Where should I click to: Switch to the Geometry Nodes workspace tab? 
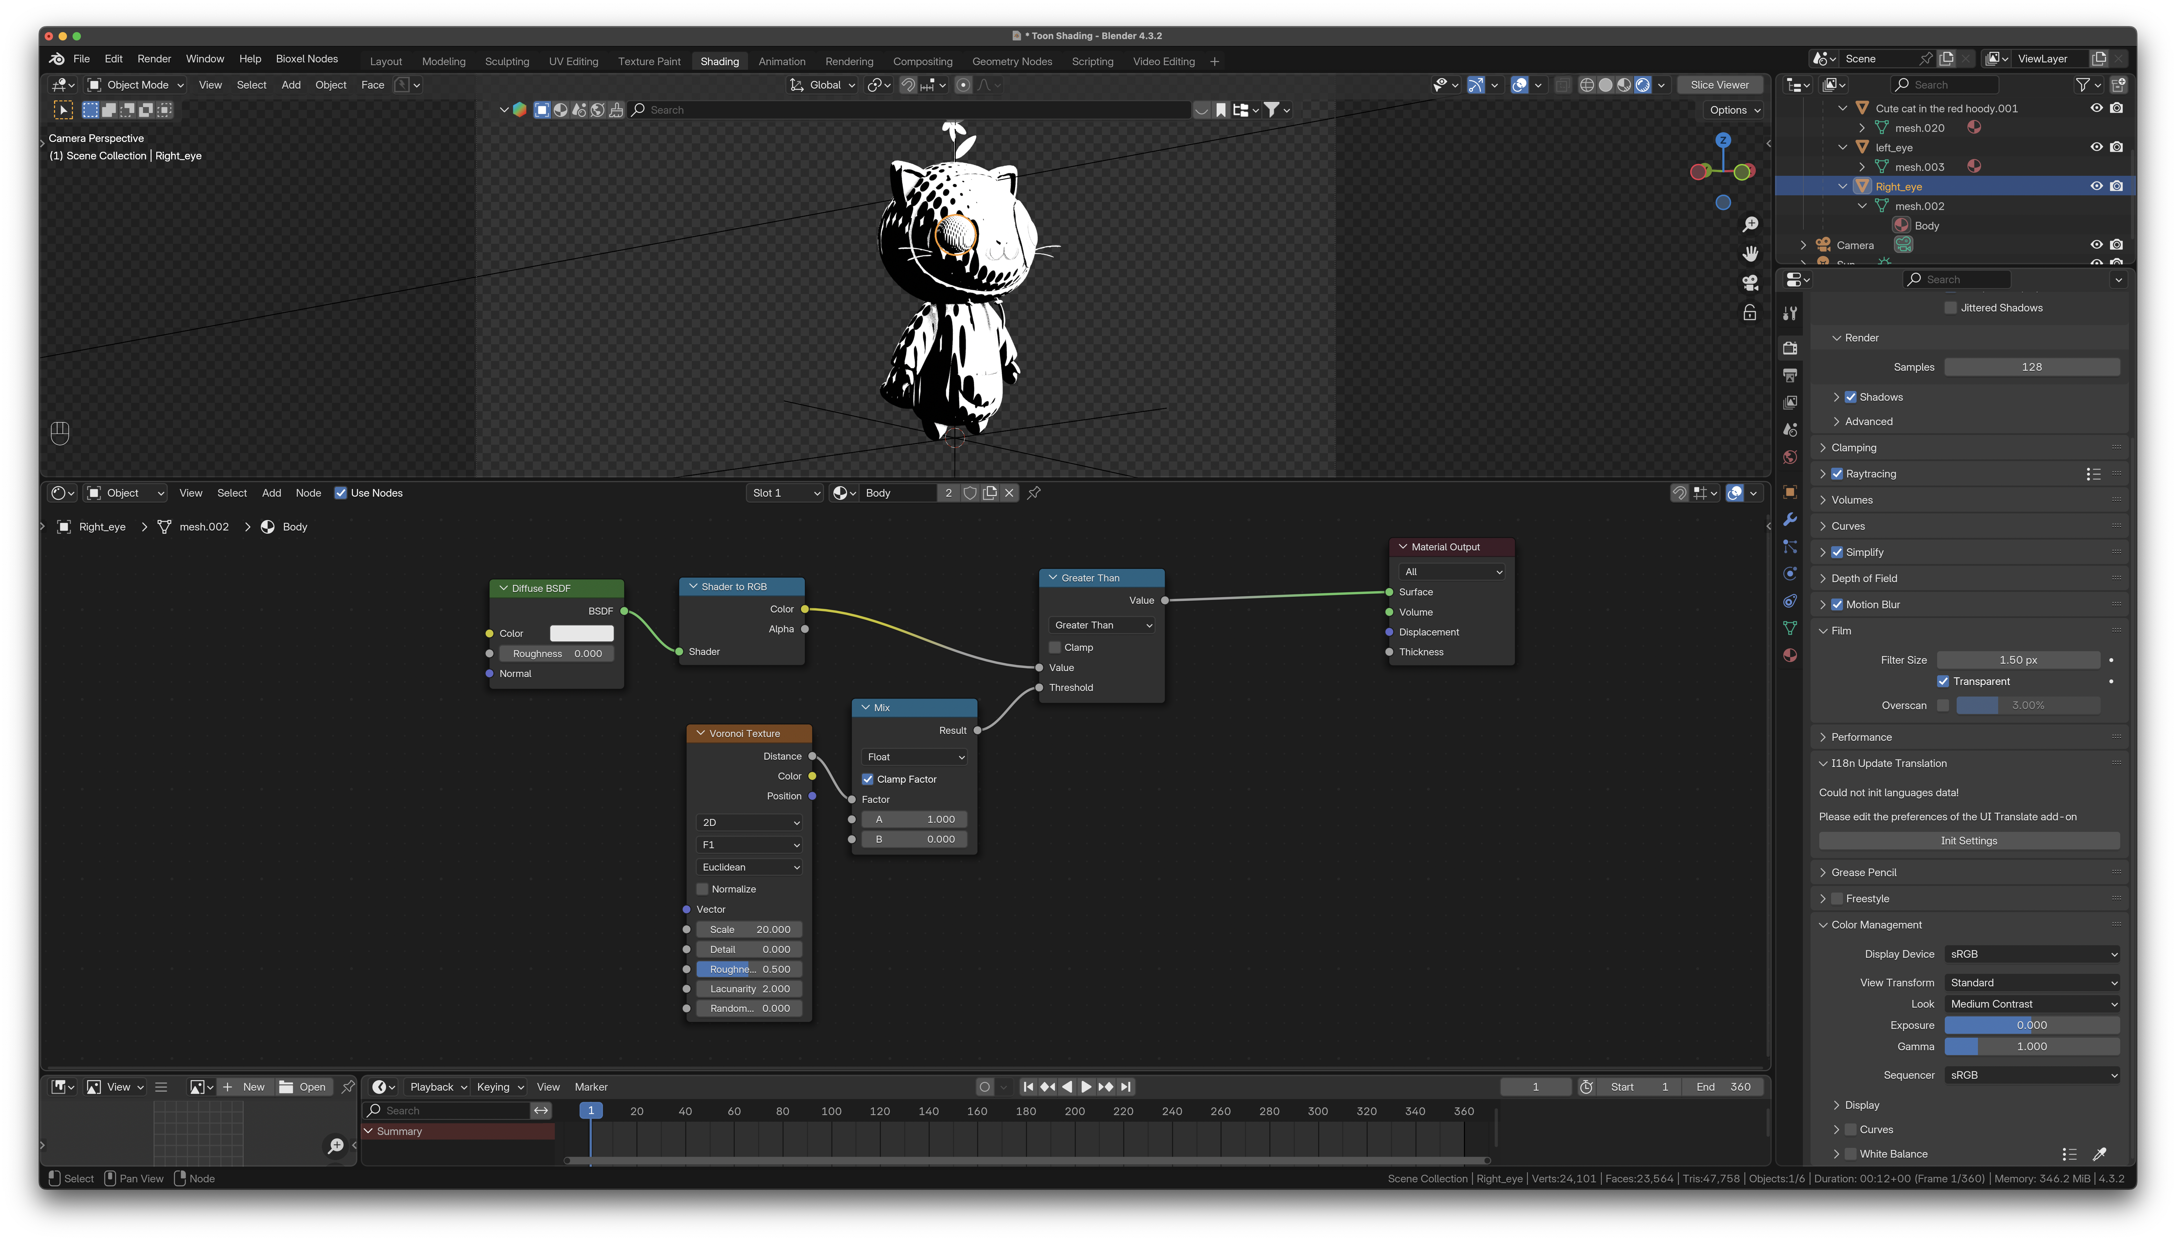(x=1012, y=61)
